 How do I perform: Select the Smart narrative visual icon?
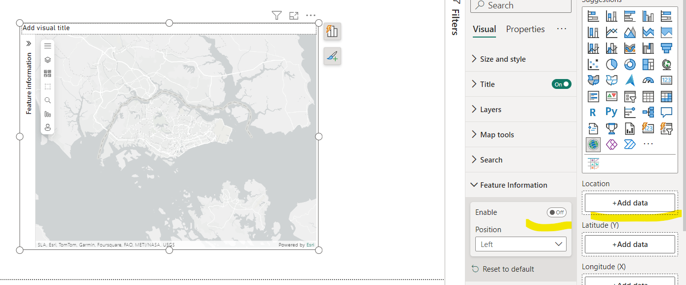coord(593,128)
